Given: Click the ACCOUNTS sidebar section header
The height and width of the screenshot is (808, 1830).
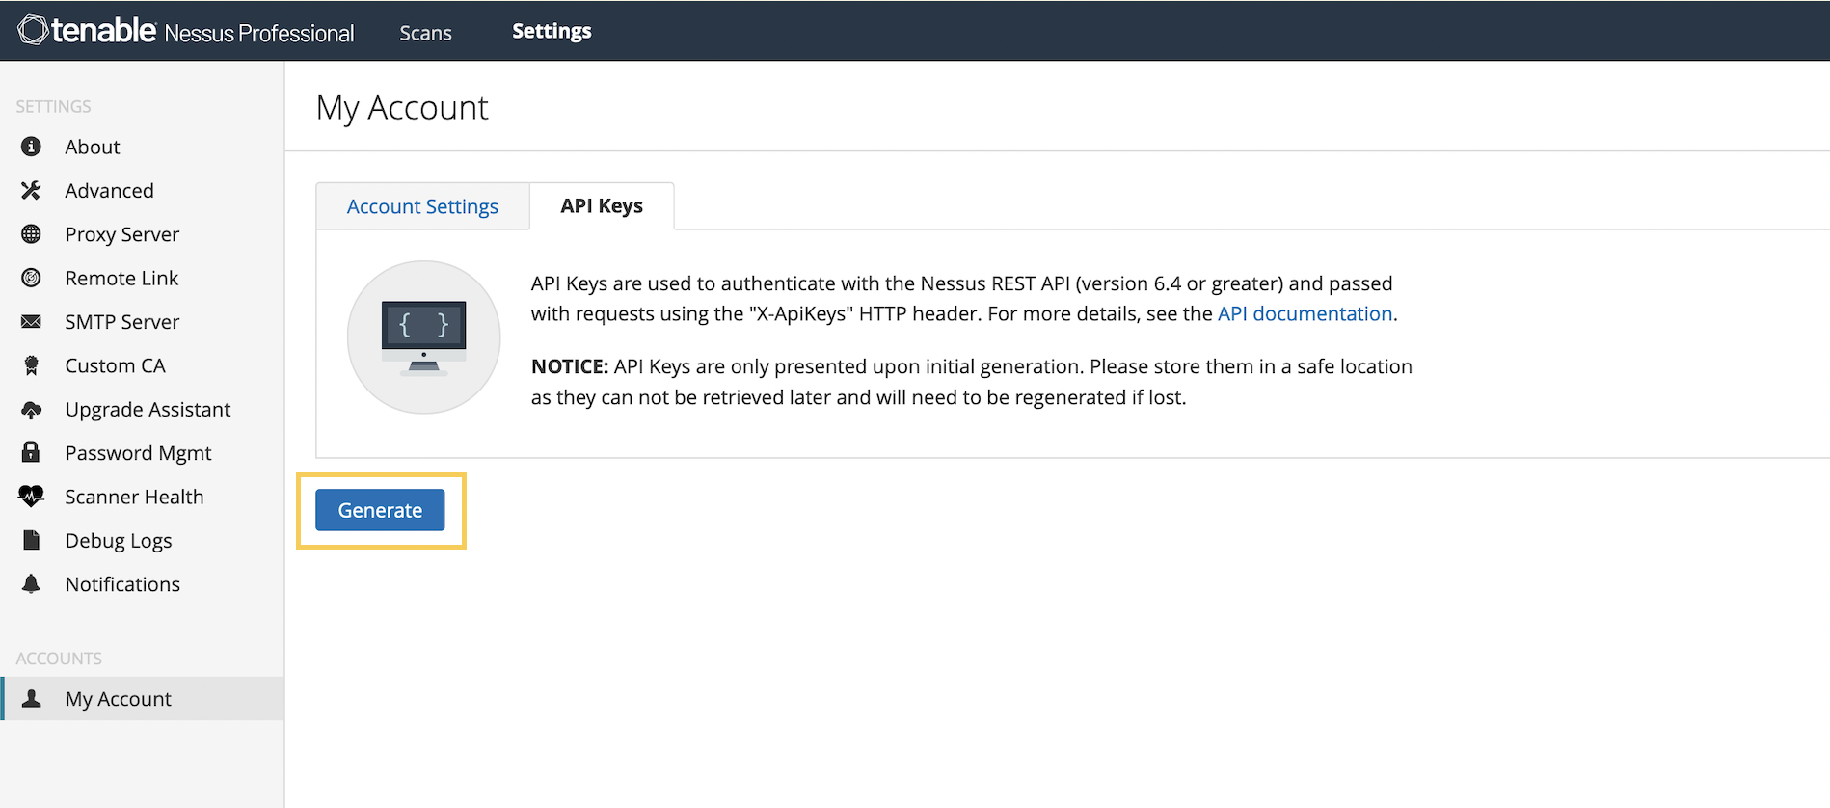Looking at the screenshot, I should coord(59,659).
